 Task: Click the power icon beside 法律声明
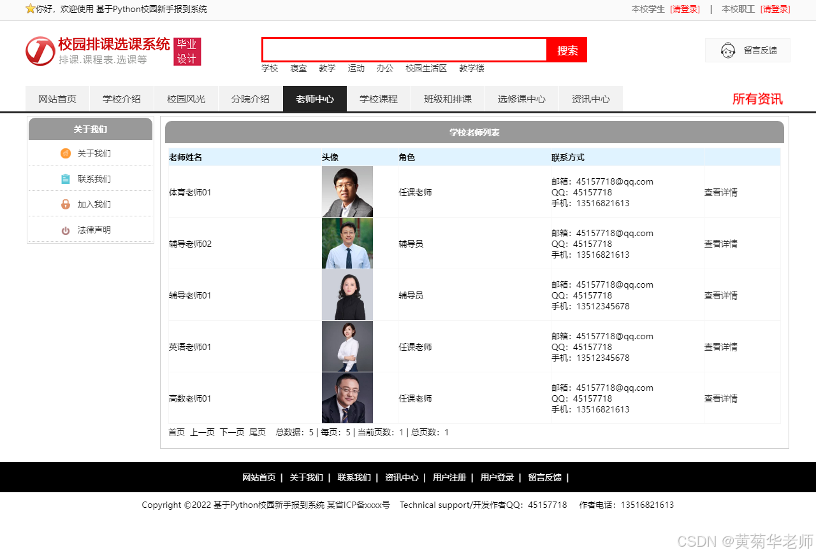[66, 230]
